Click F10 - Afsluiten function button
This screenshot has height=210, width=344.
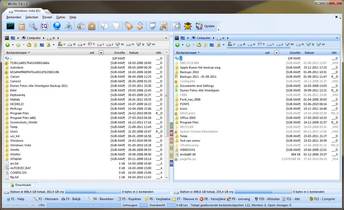click(267, 199)
